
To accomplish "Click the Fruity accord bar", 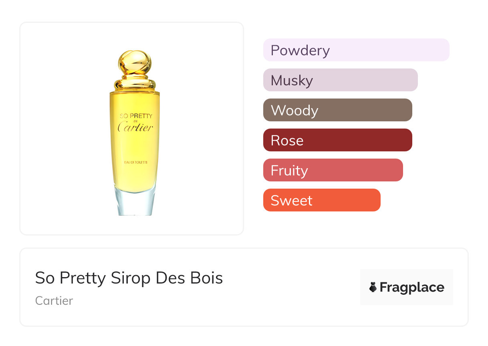I will pyautogui.click(x=333, y=170).
